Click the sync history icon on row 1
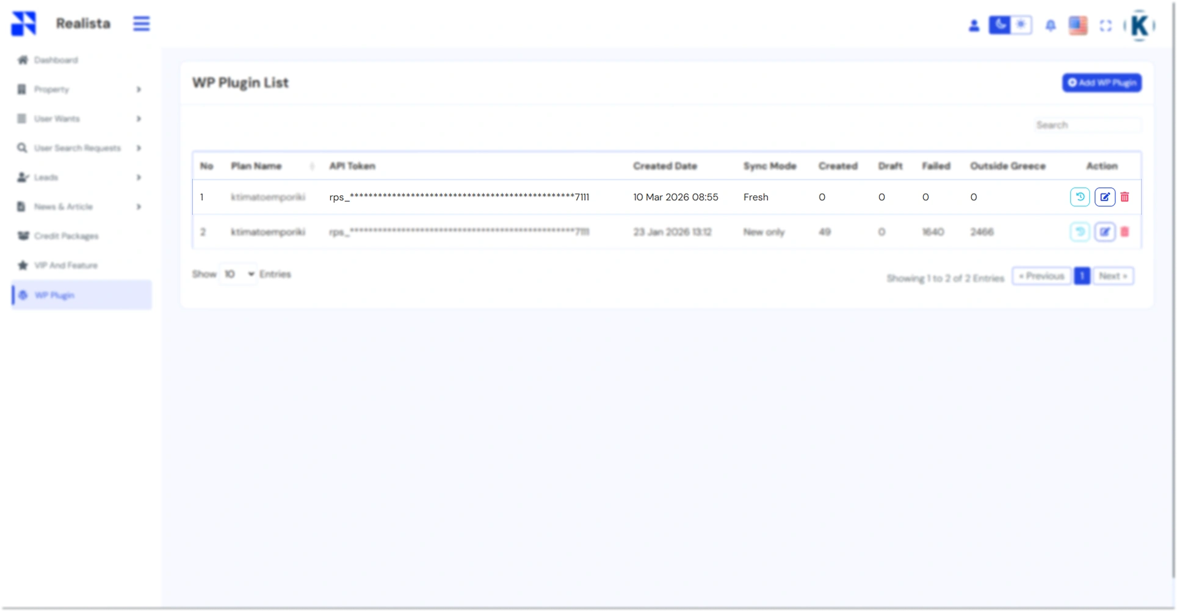 pos(1080,197)
